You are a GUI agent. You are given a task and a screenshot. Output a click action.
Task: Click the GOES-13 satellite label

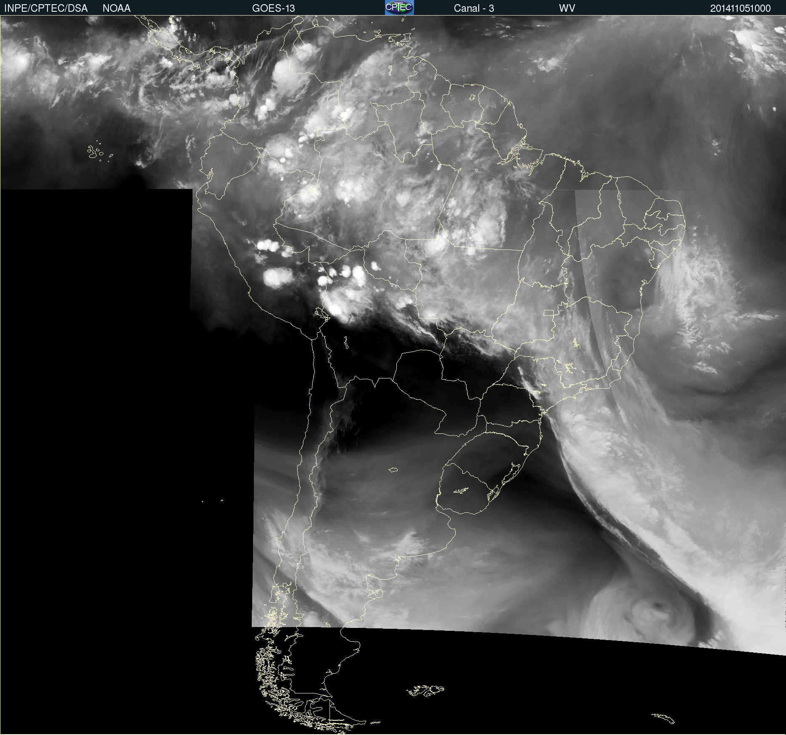tap(273, 8)
